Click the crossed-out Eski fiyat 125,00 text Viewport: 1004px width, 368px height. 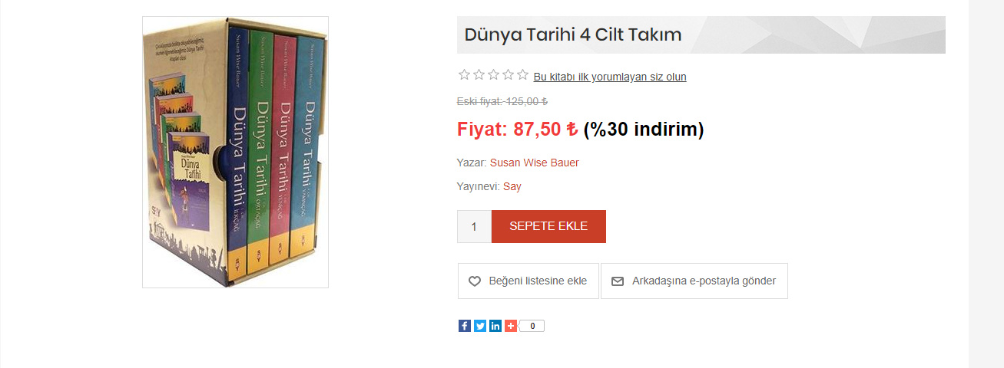click(502, 101)
